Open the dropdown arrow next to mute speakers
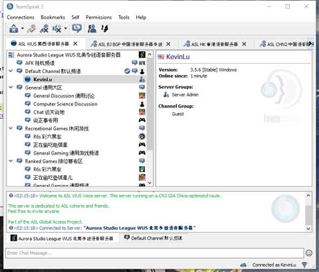 [x=65, y=29]
